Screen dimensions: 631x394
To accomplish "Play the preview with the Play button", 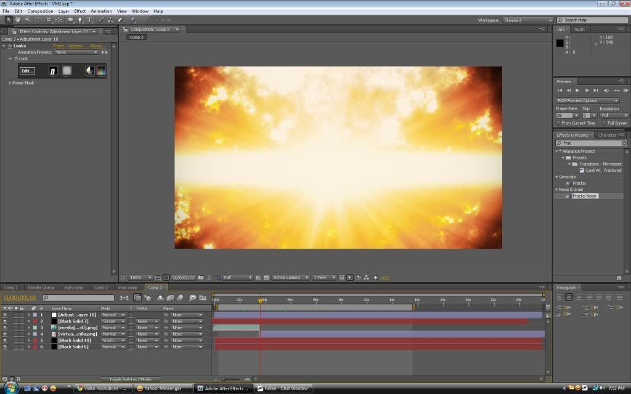I will [577, 90].
